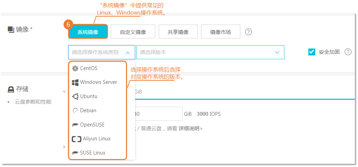Click the 存储 disk section icon
The image size is (358, 167).
coord(11,89)
